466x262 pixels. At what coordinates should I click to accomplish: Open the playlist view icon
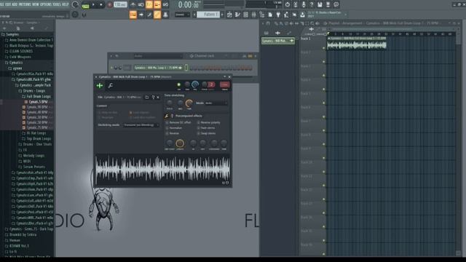coord(230,15)
